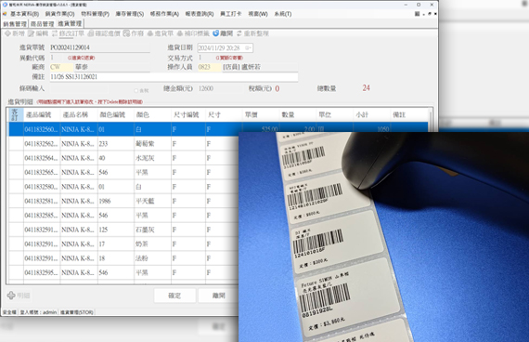The height and width of the screenshot is (342, 529).
Task: Click the 明細 plus icon at the bottom left
Action: [11, 296]
